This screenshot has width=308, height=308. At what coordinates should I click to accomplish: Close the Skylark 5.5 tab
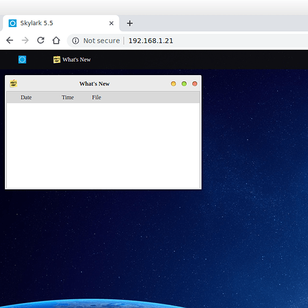pyautogui.click(x=111, y=23)
